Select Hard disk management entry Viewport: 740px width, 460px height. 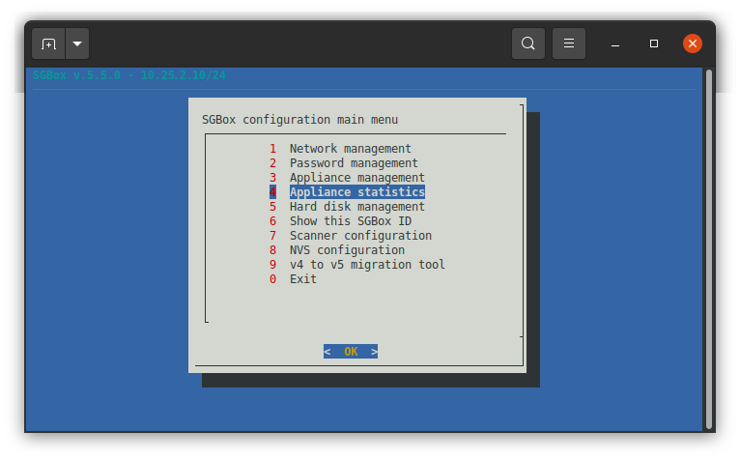point(347,207)
